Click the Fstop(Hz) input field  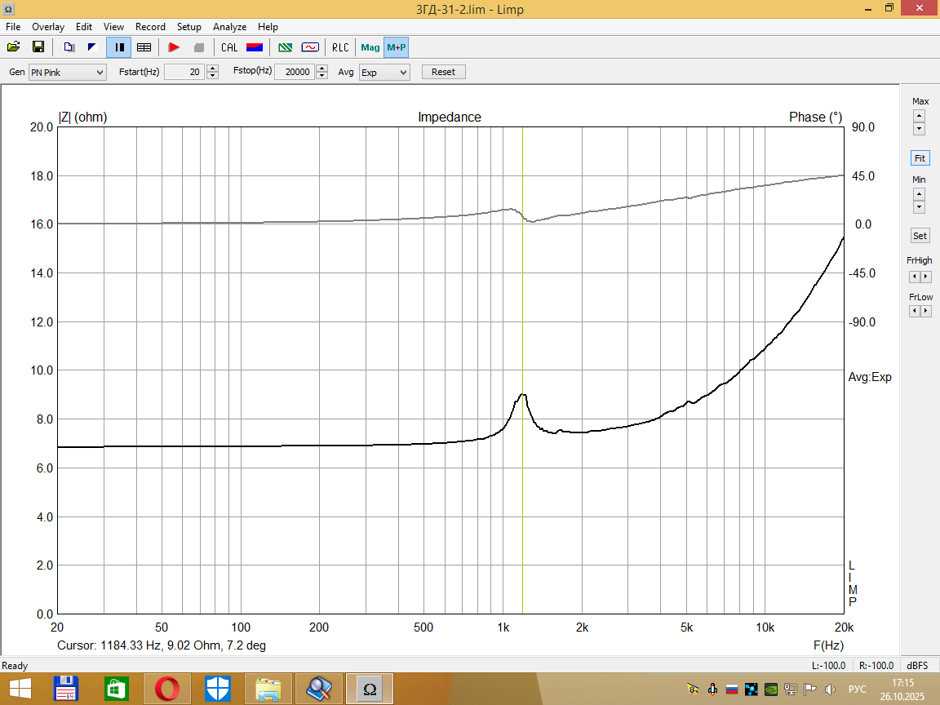[x=295, y=72]
